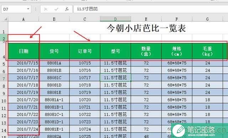Click item number cell 88081E-1
Viewport: 228px width, 138px height.
click(x=54, y=129)
